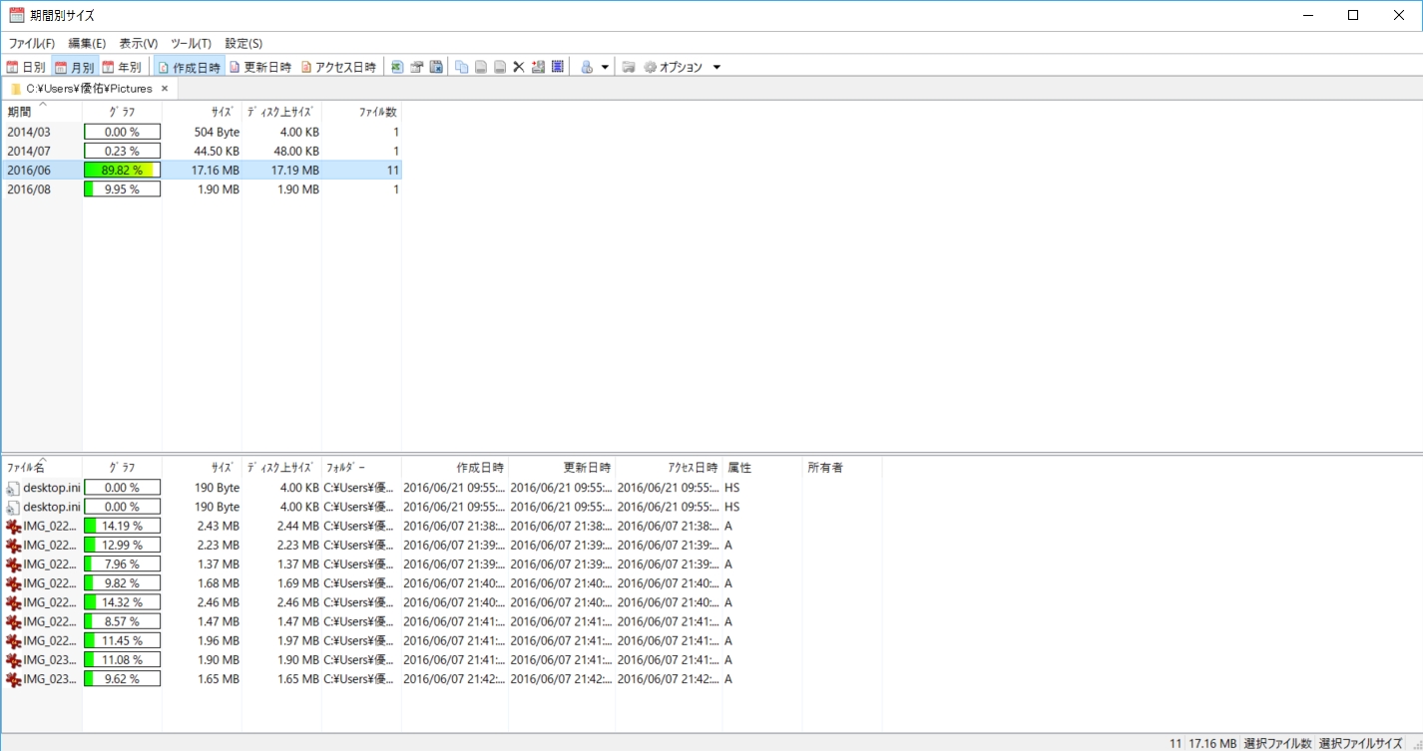
Task: Select the 2014/07 period row
Action: tap(202, 151)
